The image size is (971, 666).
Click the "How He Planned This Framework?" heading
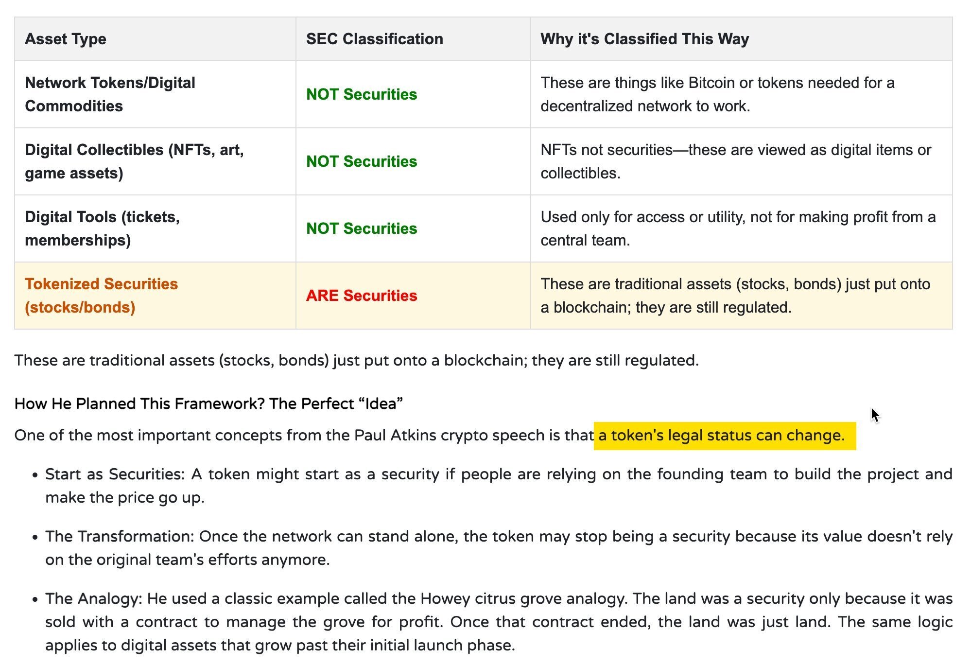click(208, 403)
